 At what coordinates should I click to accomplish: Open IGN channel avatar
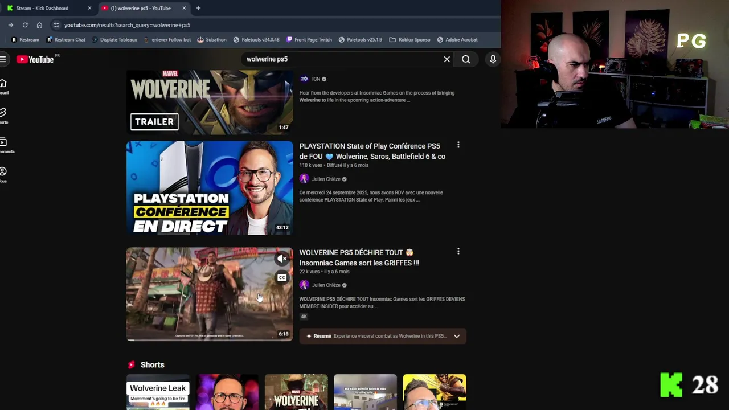(304, 79)
